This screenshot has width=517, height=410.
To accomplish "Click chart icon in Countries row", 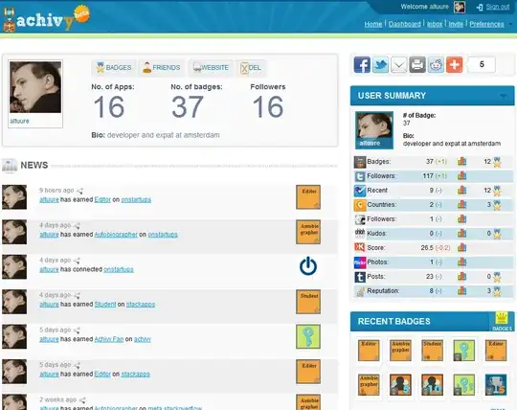I will point(461,204).
